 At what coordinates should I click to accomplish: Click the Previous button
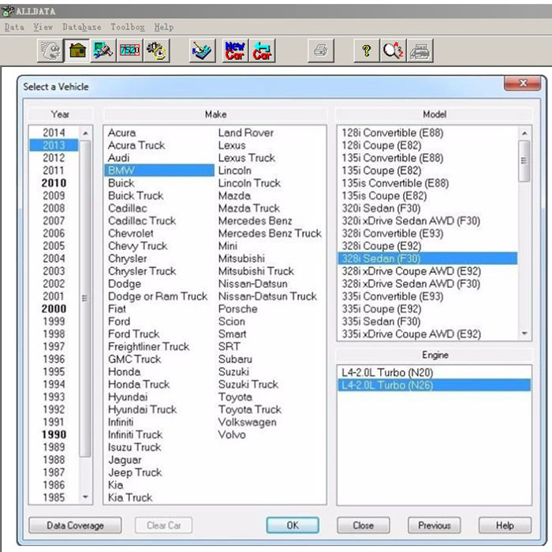tap(434, 525)
